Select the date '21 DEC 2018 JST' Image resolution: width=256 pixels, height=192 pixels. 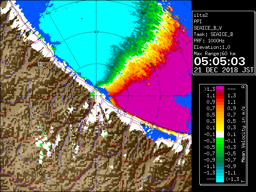point(224,70)
